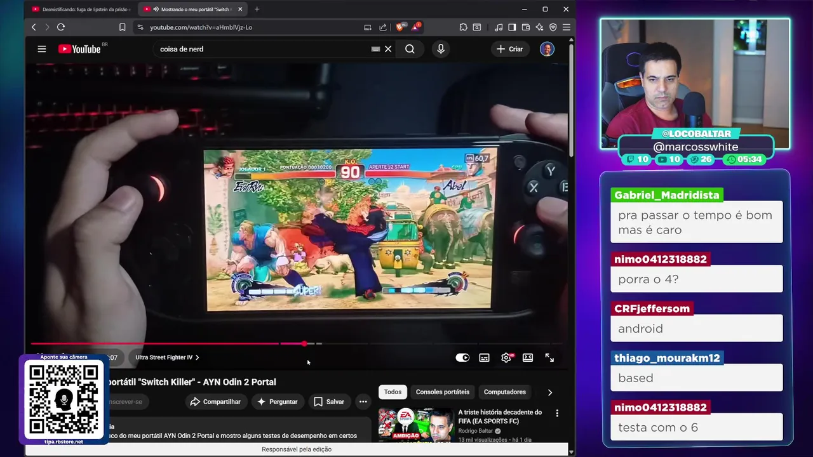Go back with browser back arrow
813x457 pixels.
[34, 27]
